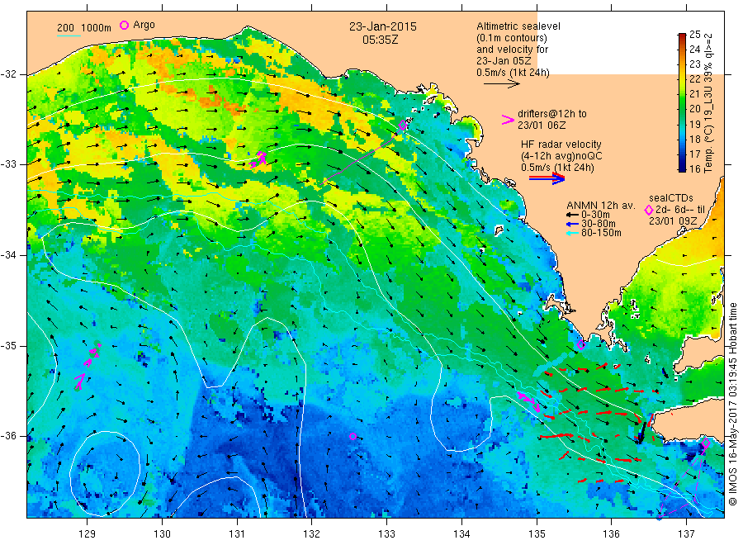
Task: Click the longitude axis label '133'
Action: point(386,534)
